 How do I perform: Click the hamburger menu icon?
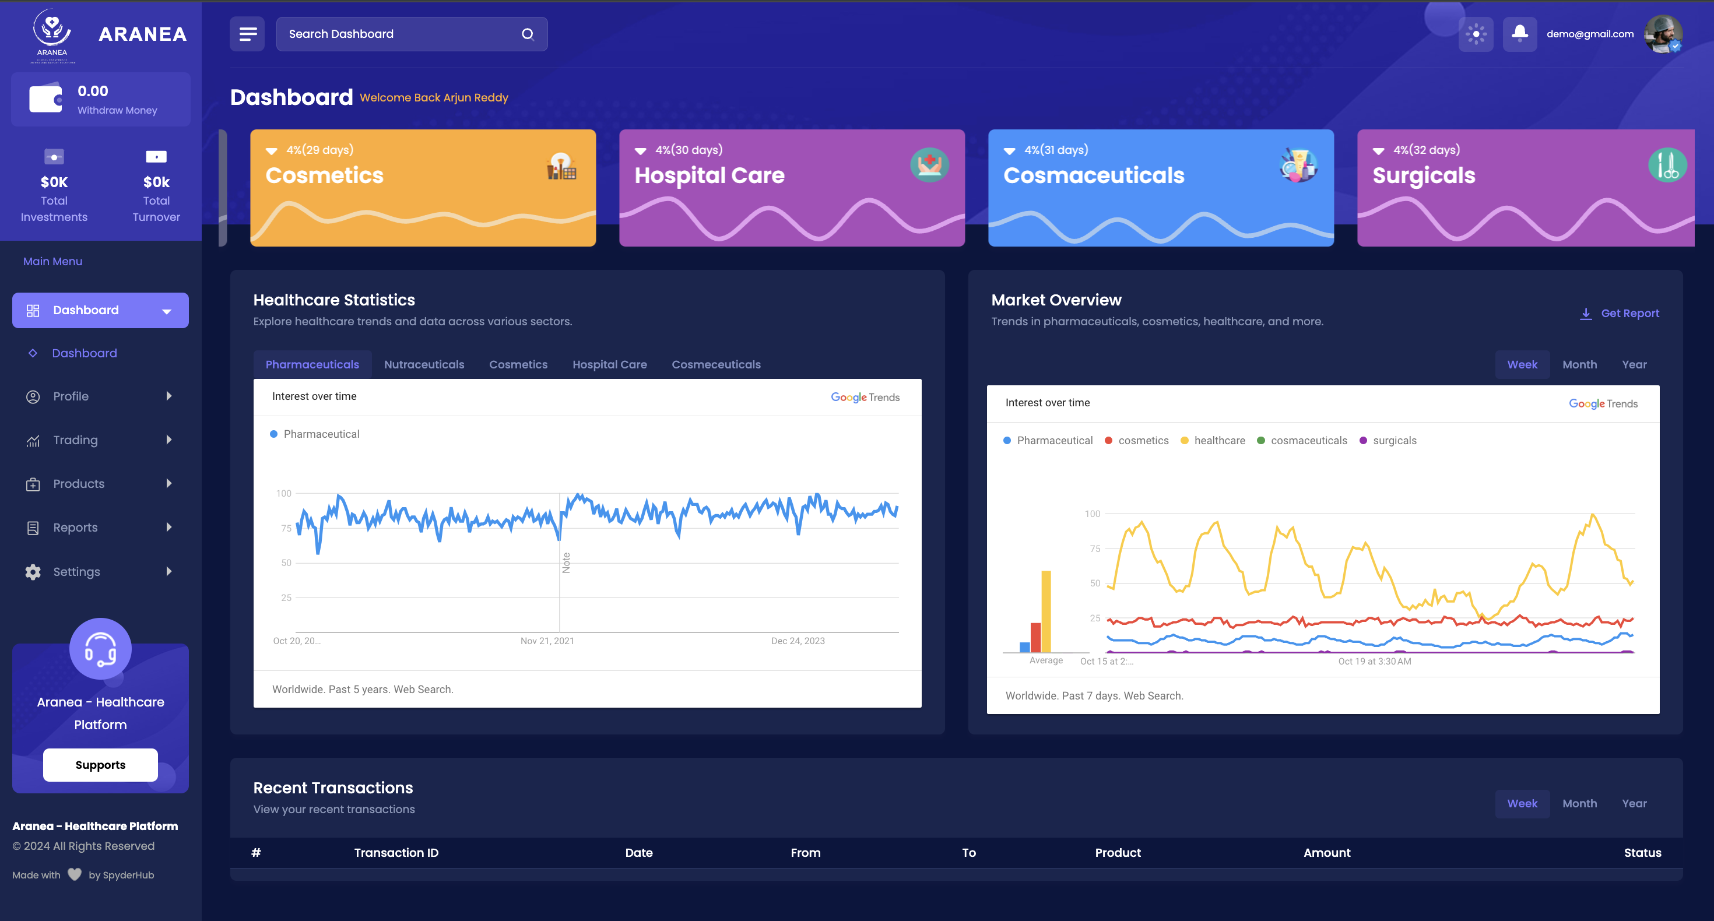pos(248,34)
